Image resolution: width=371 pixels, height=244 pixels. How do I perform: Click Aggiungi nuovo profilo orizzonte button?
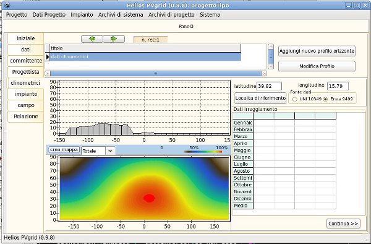tap(317, 51)
